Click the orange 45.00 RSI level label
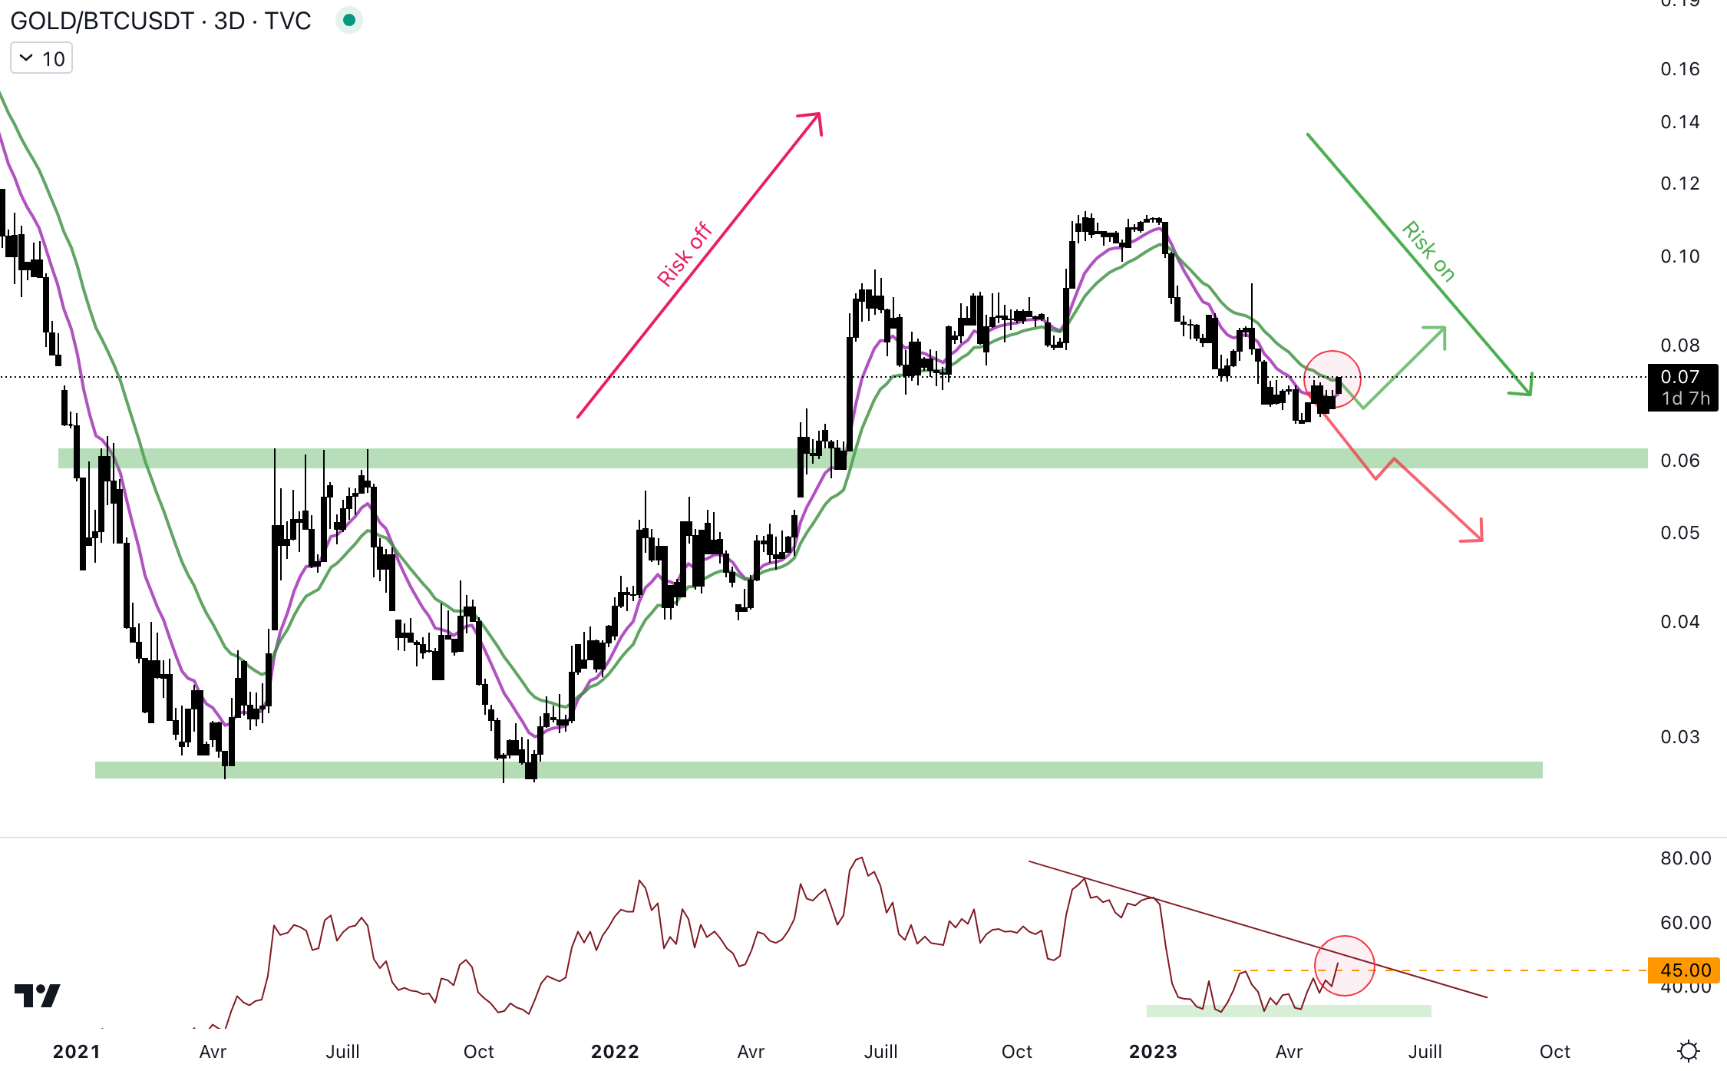The width and height of the screenshot is (1727, 1071). pyautogui.click(x=1684, y=970)
